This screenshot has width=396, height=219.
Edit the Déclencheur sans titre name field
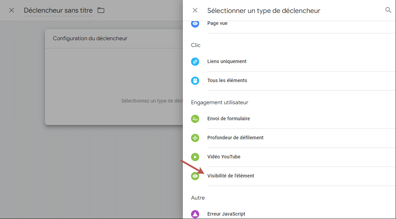[58, 11]
